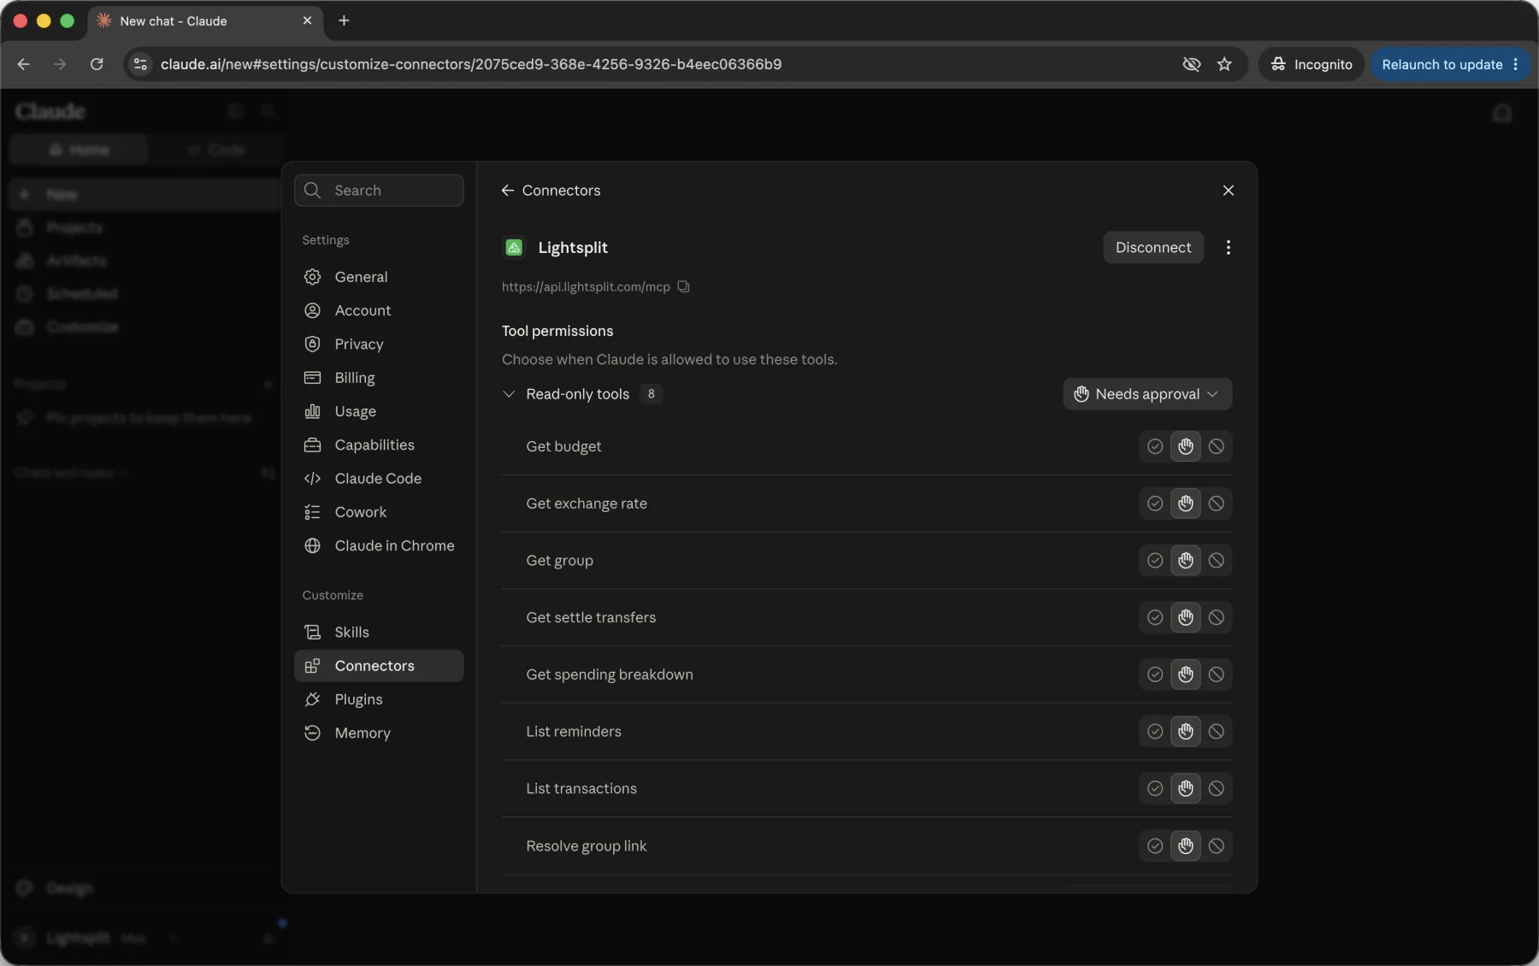The height and width of the screenshot is (966, 1539).
Task: Set Resolve group link to needs approval
Action: (x=1185, y=845)
